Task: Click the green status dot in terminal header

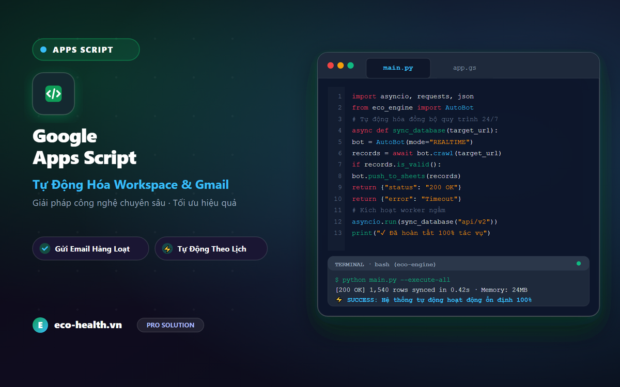Action: (x=579, y=264)
